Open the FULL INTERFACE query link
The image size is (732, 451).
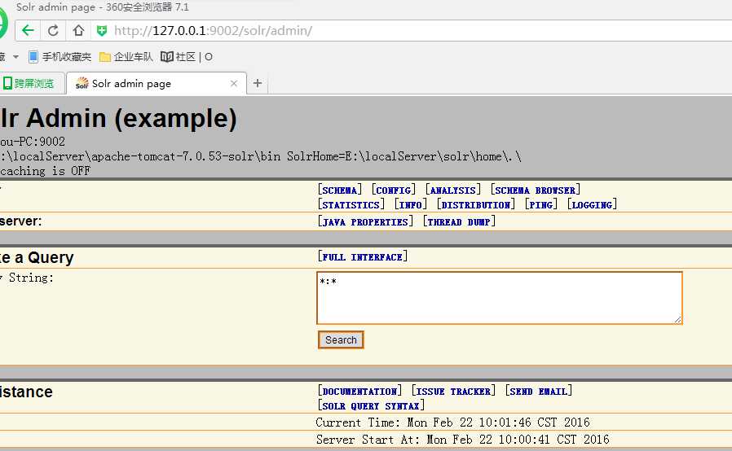pyautogui.click(x=362, y=257)
